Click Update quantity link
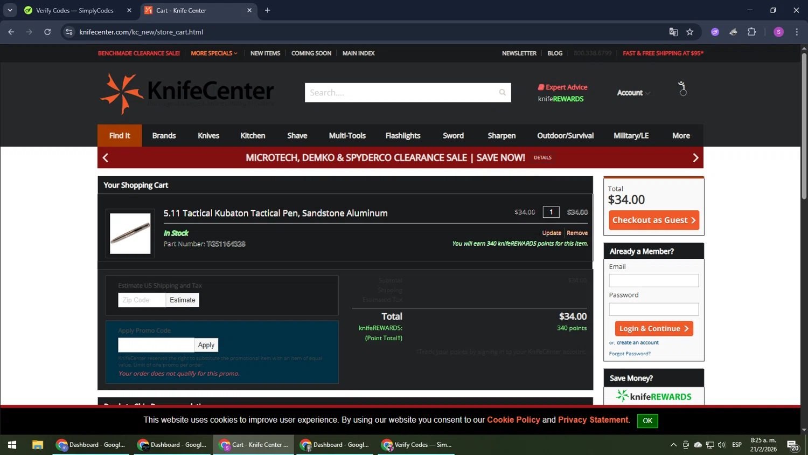Screen dimensions: 808x455 point(552,233)
